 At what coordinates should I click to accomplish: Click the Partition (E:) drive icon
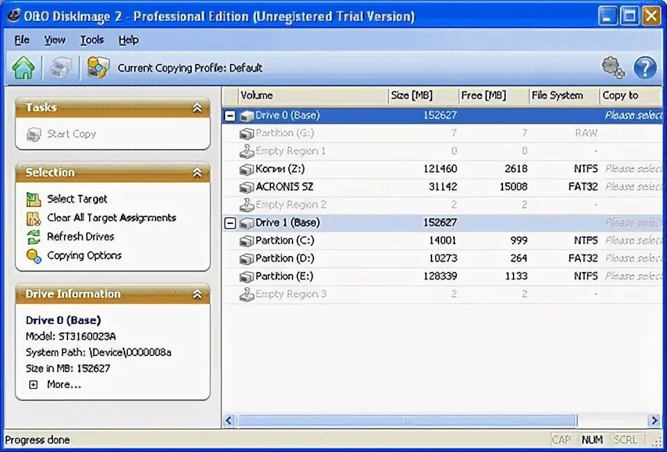pos(247,277)
